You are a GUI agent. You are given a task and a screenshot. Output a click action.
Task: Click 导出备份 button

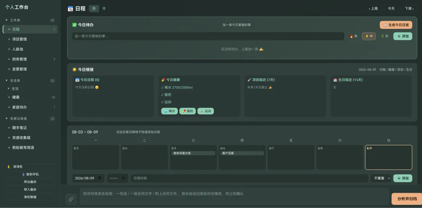tap(30, 182)
